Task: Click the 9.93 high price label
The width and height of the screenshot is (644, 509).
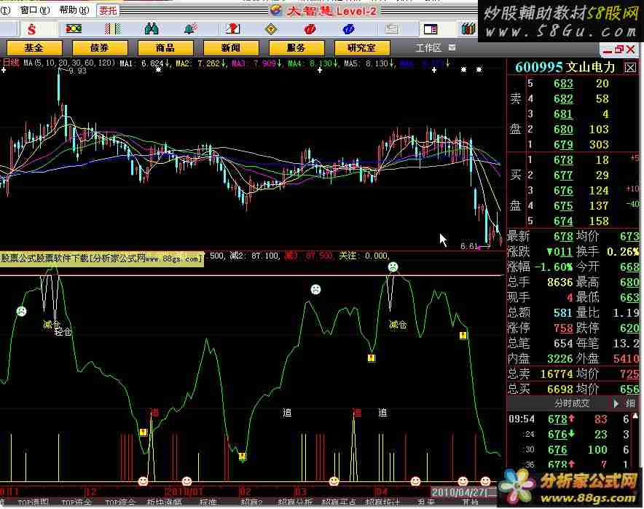Action: [x=78, y=71]
